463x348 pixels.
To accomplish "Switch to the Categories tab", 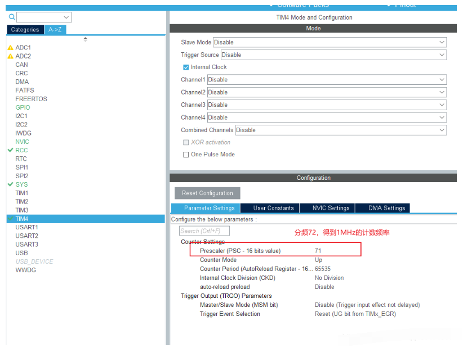I will [x=25, y=29].
